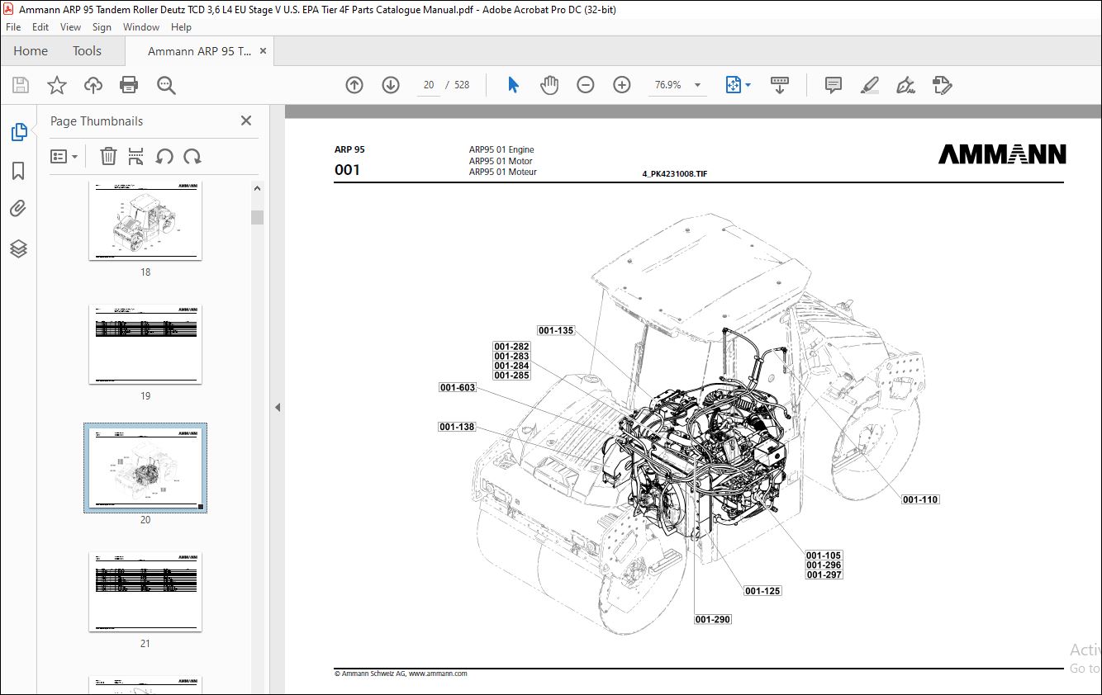The width and height of the screenshot is (1102, 695).
Task: Click the fit page options icon
Action: click(734, 85)
